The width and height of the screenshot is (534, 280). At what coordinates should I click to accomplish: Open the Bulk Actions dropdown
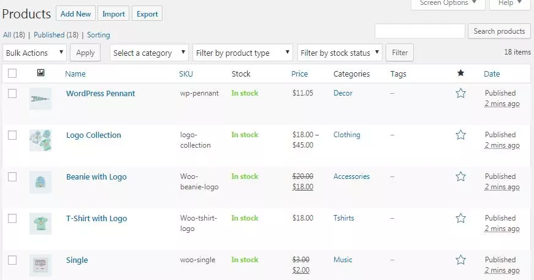click(x=34, y=53)
